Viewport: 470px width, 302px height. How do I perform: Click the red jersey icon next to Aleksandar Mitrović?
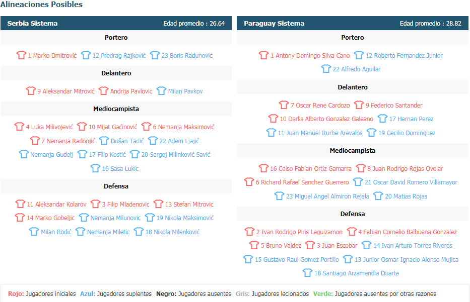point(31,91)
